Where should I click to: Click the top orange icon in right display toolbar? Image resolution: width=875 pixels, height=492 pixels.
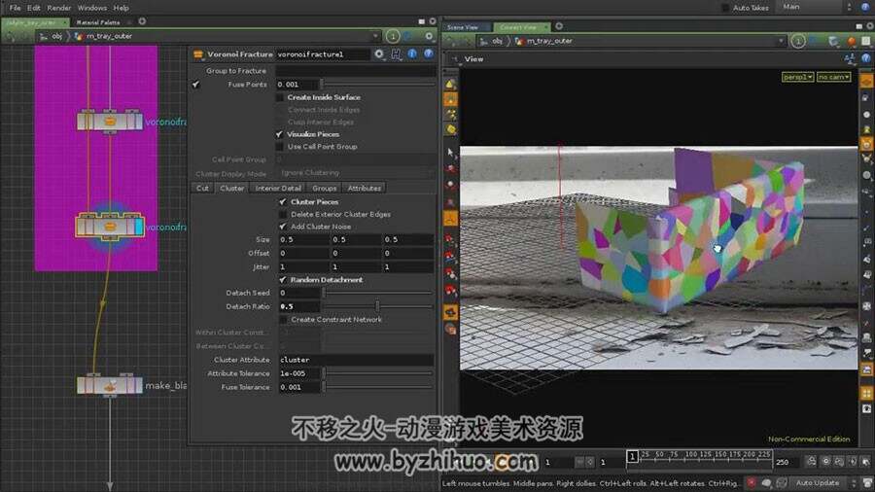click(866, 82)
